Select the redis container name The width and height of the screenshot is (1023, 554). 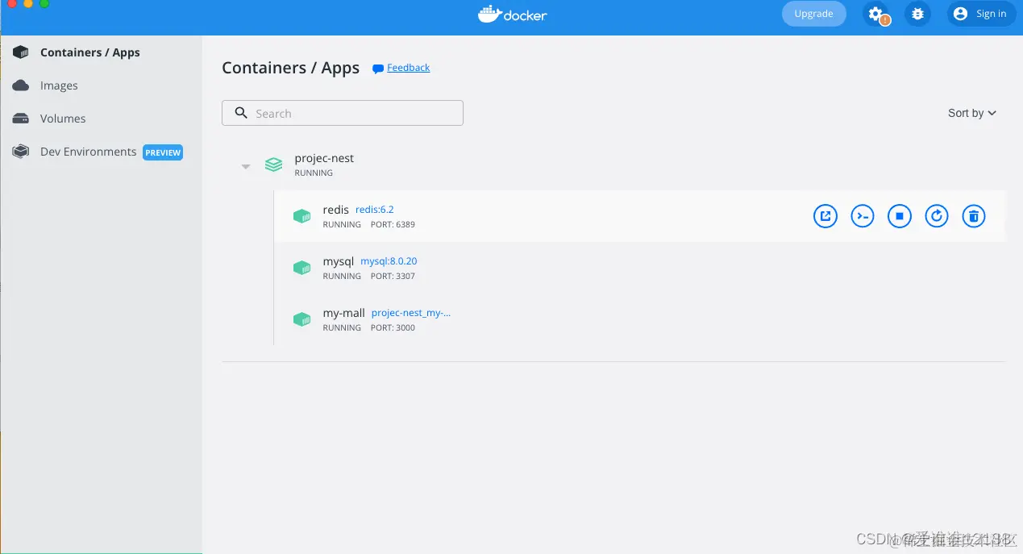coord(335,210)
